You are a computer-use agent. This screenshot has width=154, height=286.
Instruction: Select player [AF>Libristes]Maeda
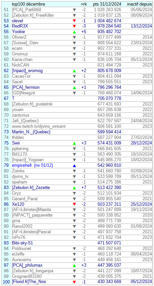coord(31,210)
